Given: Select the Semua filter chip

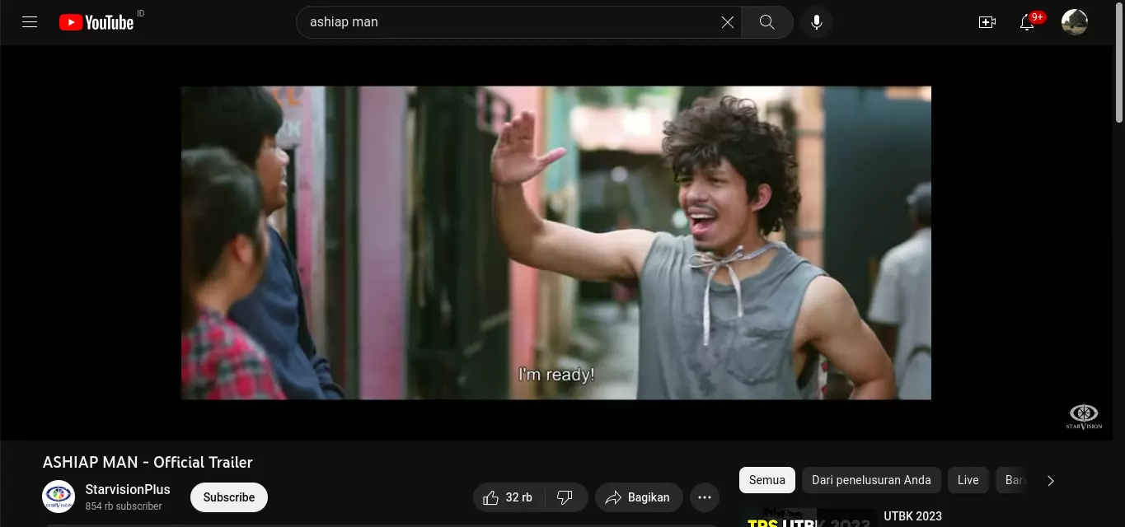Looking at the screenshot, I should pyautogui.click(x=767, y=480).
